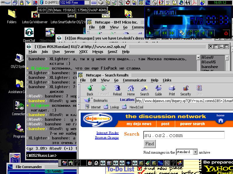Click the media player seek progress bar
233x174 pixels.
191,26
